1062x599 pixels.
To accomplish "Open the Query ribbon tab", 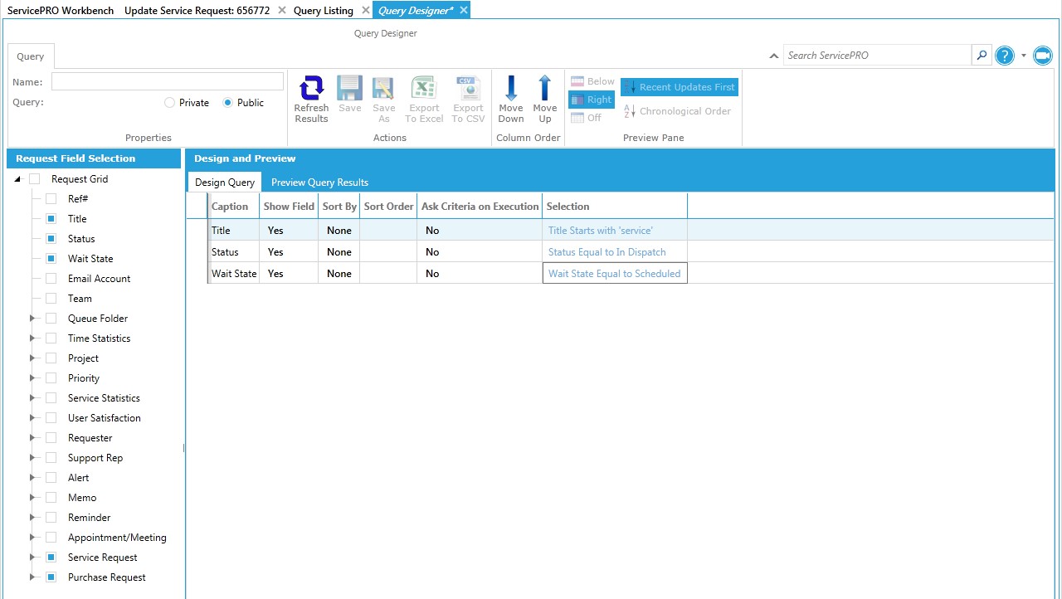I will click(x=31, y=56).
